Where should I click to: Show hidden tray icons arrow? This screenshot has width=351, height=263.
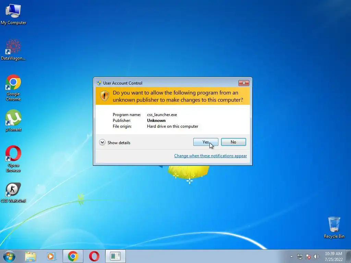(291, 256)
